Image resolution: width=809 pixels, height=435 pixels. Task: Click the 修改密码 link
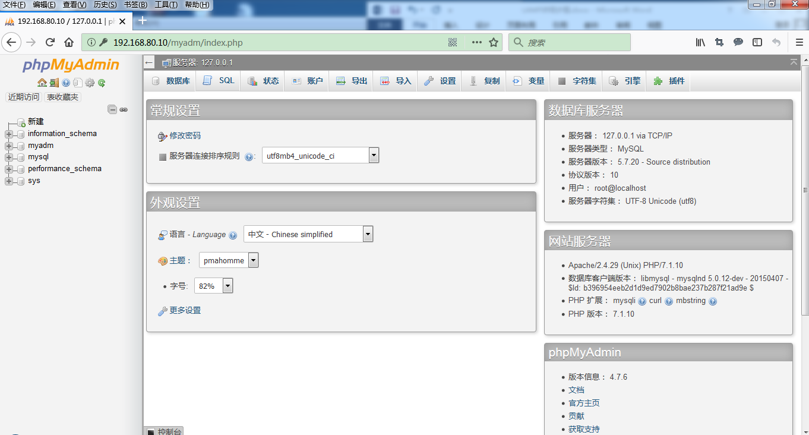coord(185,135)
